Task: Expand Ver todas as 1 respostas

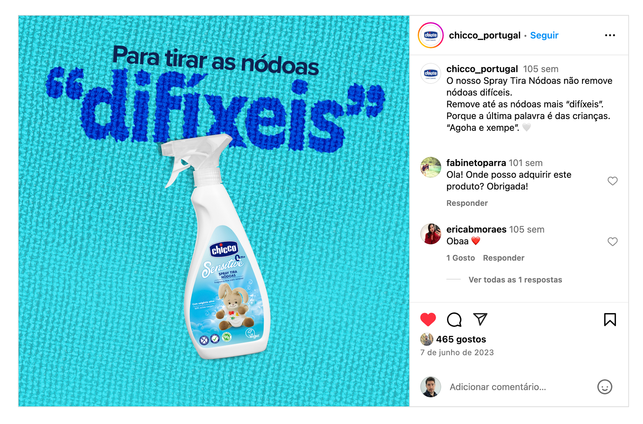Action: pos(515,280)
